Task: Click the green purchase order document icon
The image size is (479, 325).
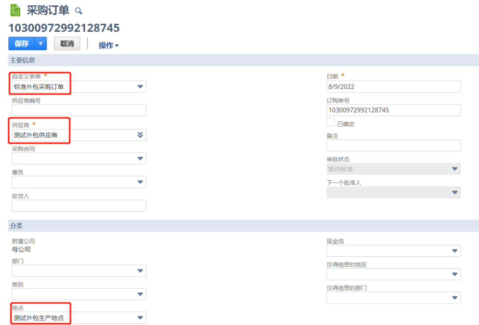Action: pyautogui.click(x=15, y=10)
